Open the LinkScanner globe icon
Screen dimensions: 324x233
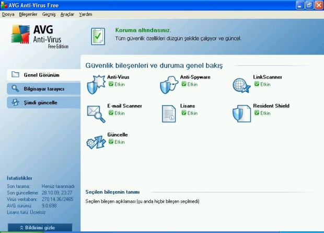pyautogui.click(x=241, y=85)
